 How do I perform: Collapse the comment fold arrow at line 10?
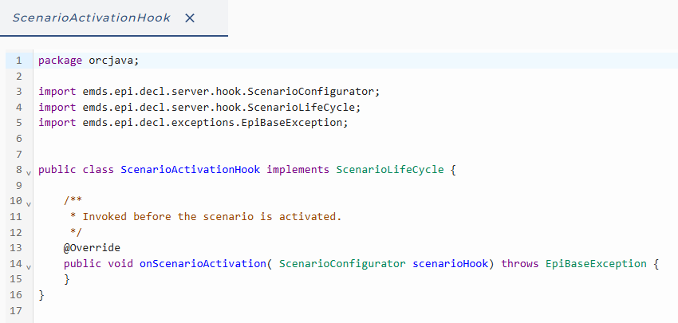[x=29, y=203]
